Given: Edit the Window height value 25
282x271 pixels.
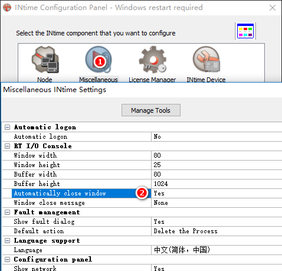Looking at the screenshot, I should pyautogui.click(x=217, y=165).
